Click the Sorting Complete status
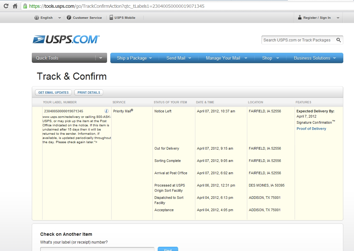This screenshot has height=251, width=354. coord(167,161)
